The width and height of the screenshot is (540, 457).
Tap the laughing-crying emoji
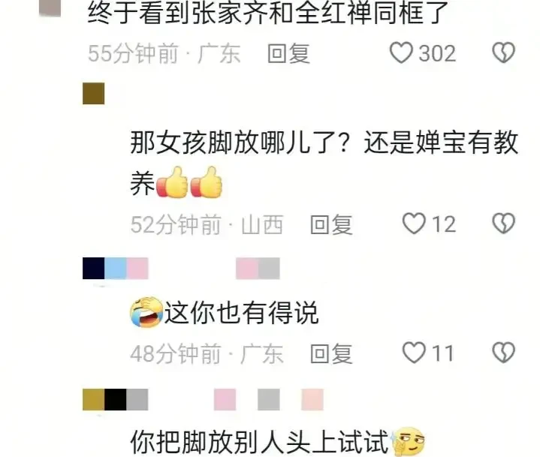click(146, 311)
